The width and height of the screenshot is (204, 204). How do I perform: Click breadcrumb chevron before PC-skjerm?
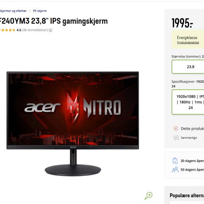(x=30, y=11)
